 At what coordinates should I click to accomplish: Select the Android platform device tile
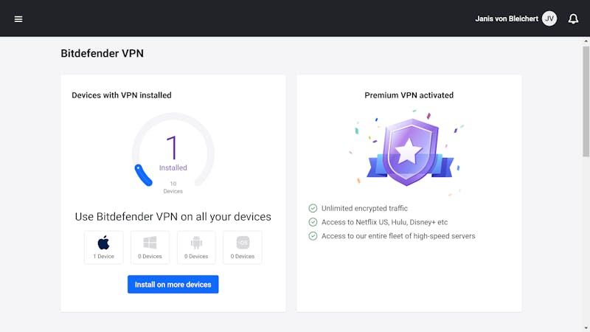(x=196, y=247)
